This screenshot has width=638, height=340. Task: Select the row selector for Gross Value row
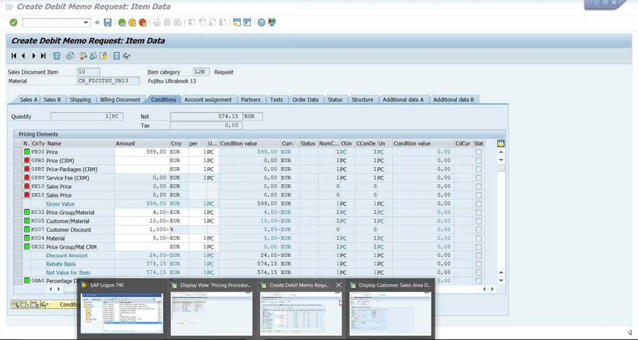[x=18, y=204]
